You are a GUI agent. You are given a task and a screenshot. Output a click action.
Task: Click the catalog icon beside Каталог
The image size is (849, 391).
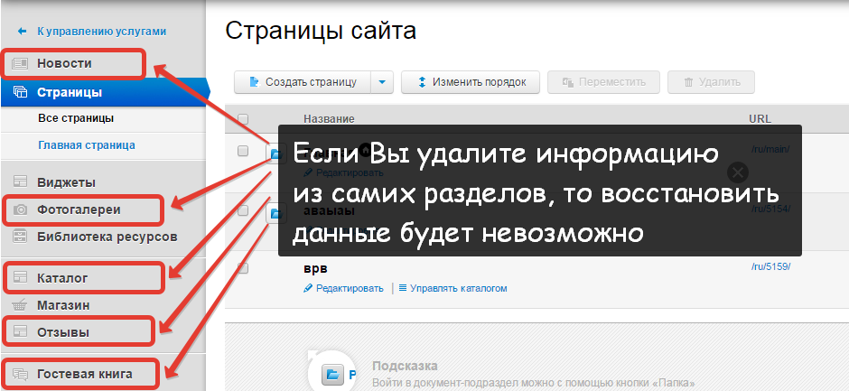click(21, 278)
